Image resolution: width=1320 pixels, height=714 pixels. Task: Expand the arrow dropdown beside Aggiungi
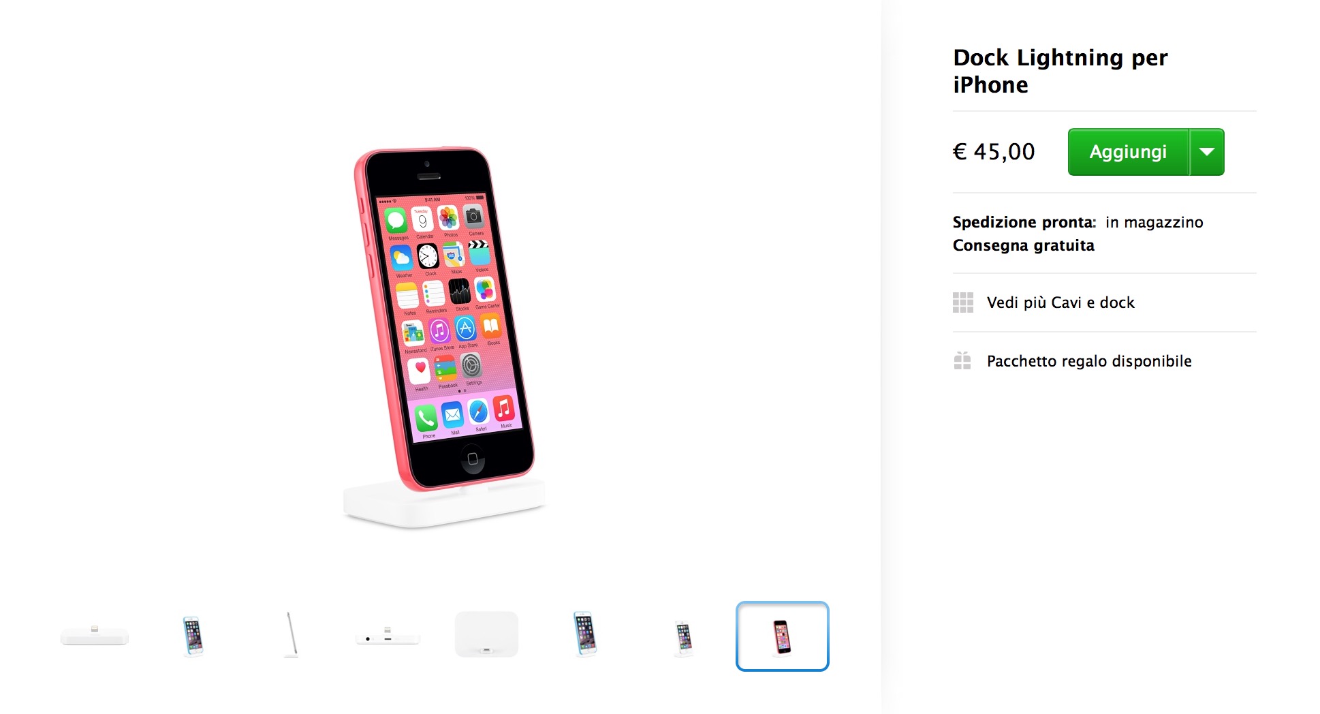[1207, 152]
